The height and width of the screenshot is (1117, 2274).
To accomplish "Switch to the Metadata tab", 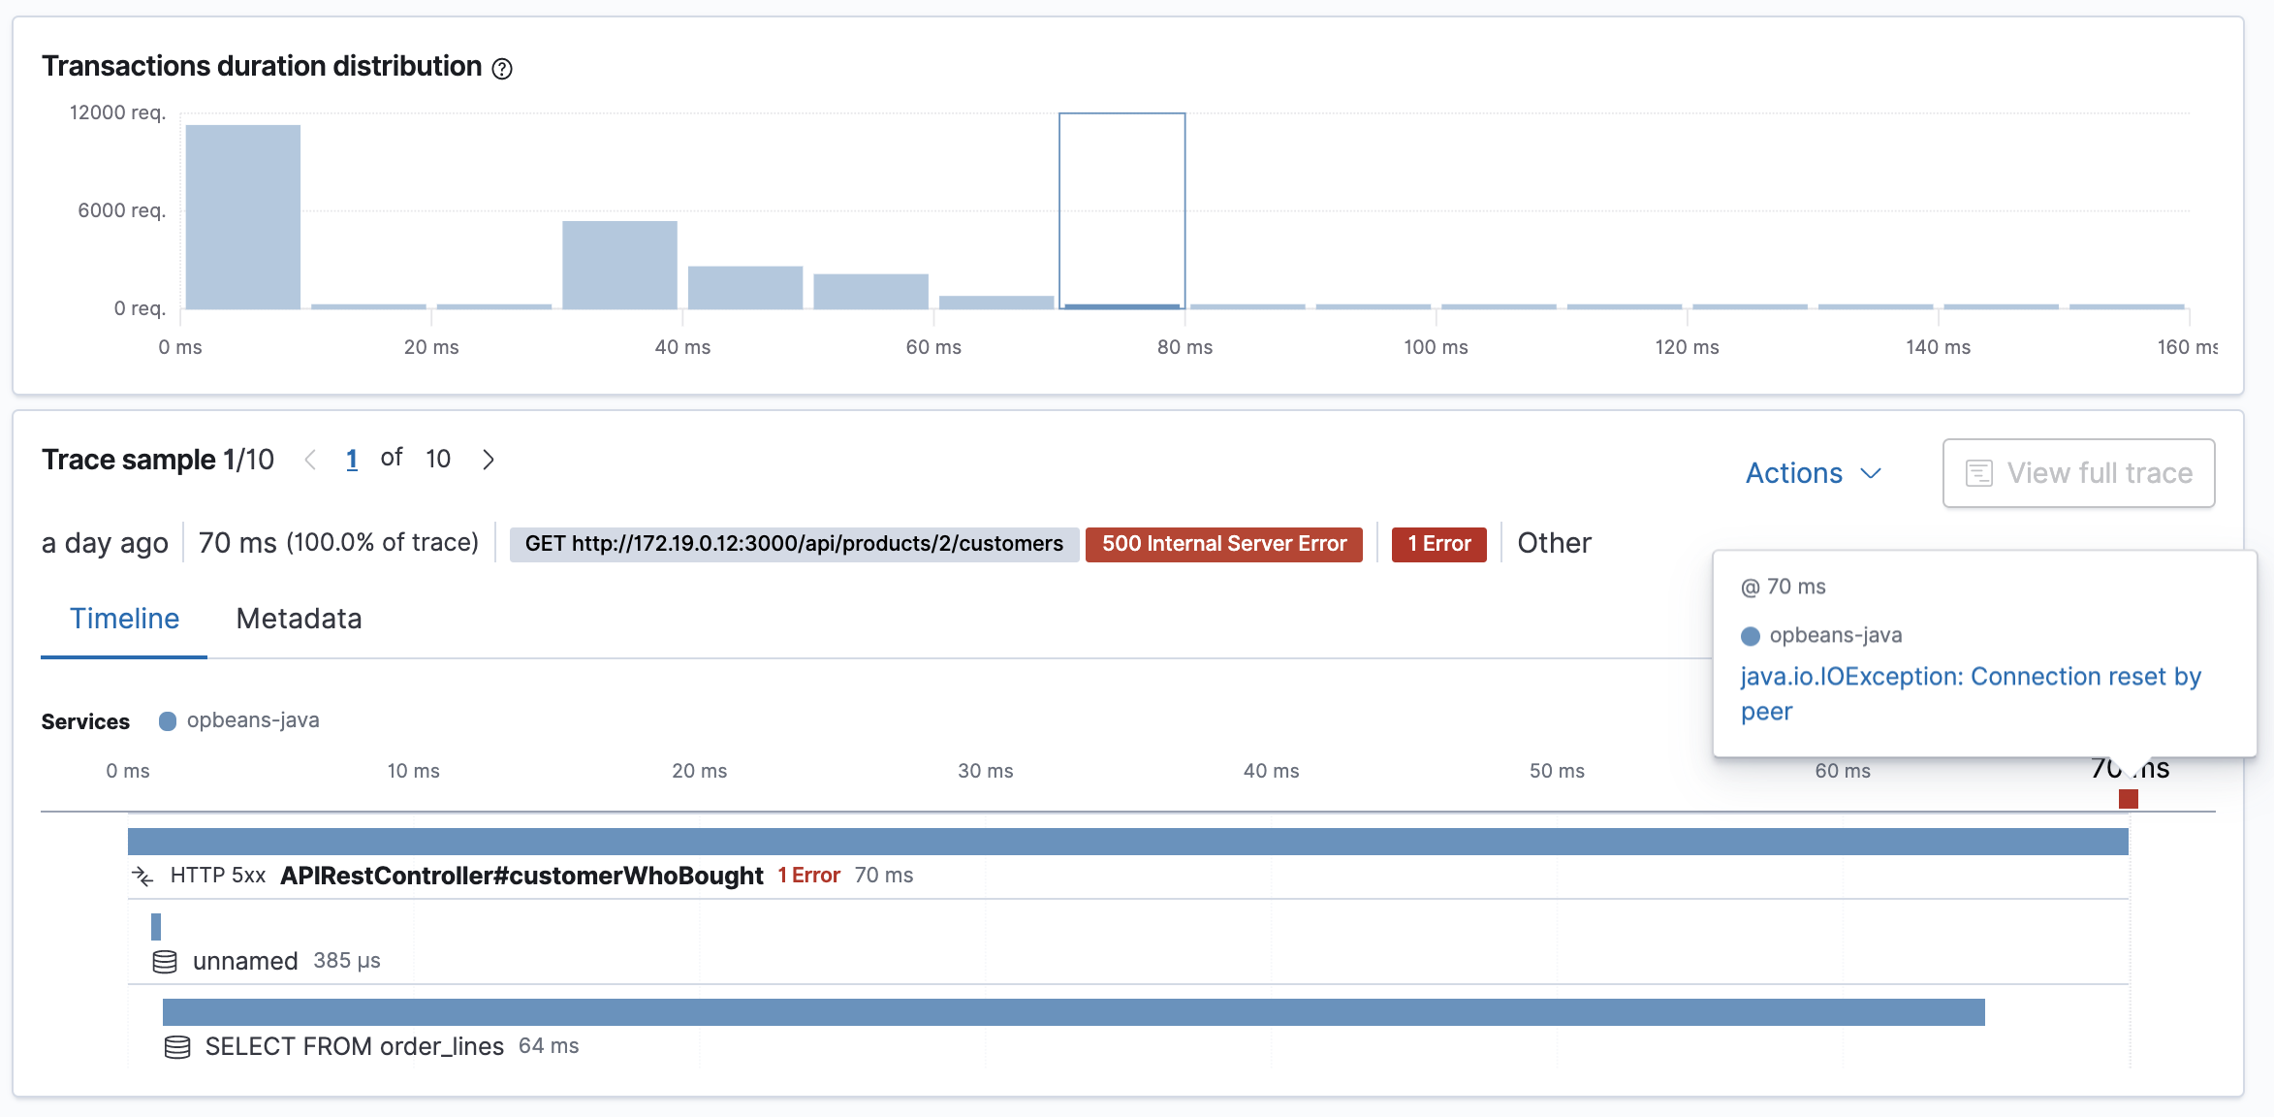I will pyautogui.click(x=298, y=619).
